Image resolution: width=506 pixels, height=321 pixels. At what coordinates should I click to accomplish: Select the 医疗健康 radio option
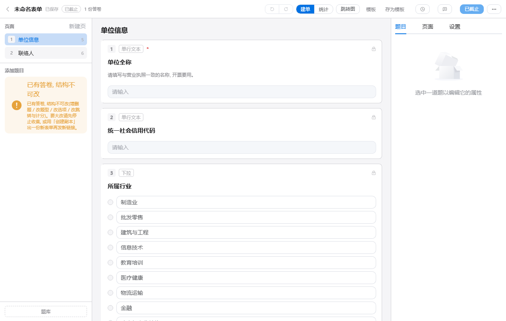(x=110, y=278)
